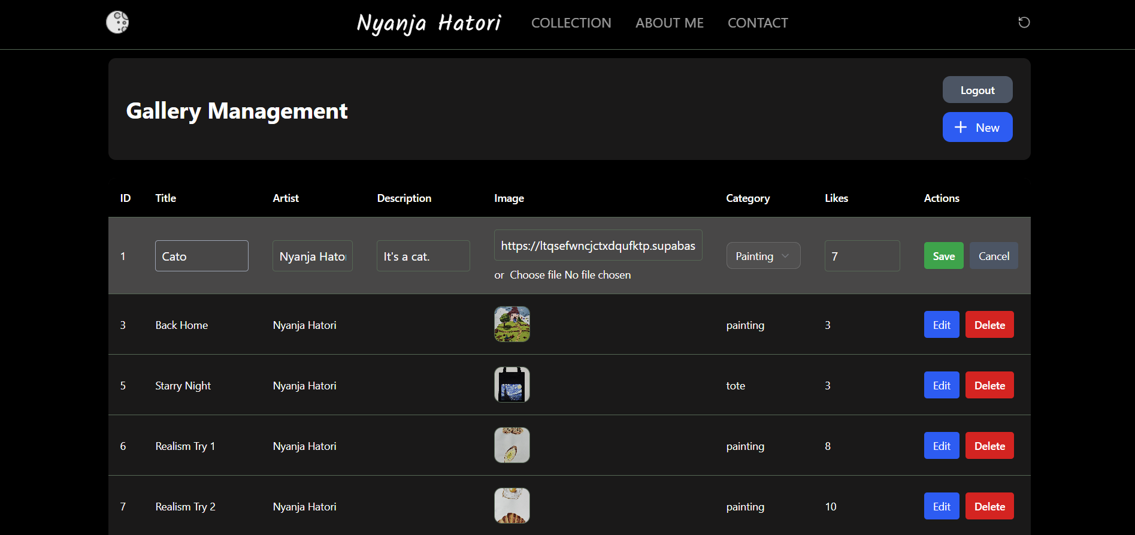
Task: Edit the Starry Night entry
Action: [x=941, y=385]
